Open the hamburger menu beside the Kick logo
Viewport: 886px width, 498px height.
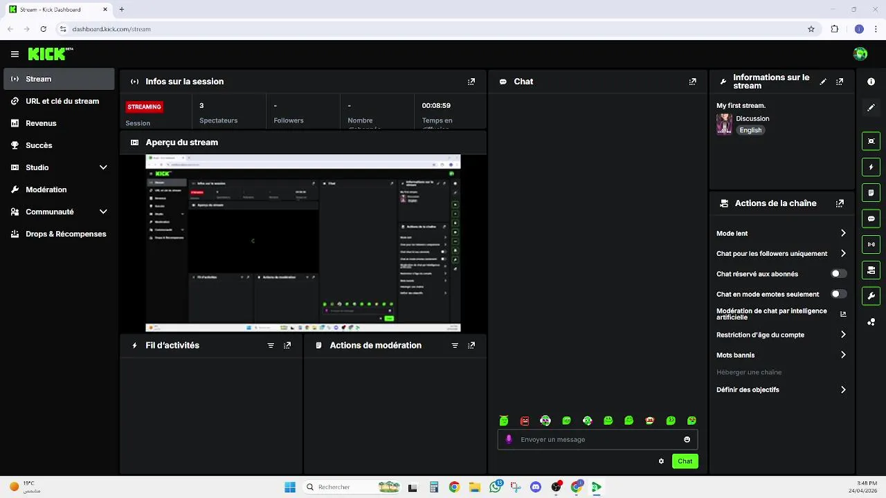[x=15, y=54]
